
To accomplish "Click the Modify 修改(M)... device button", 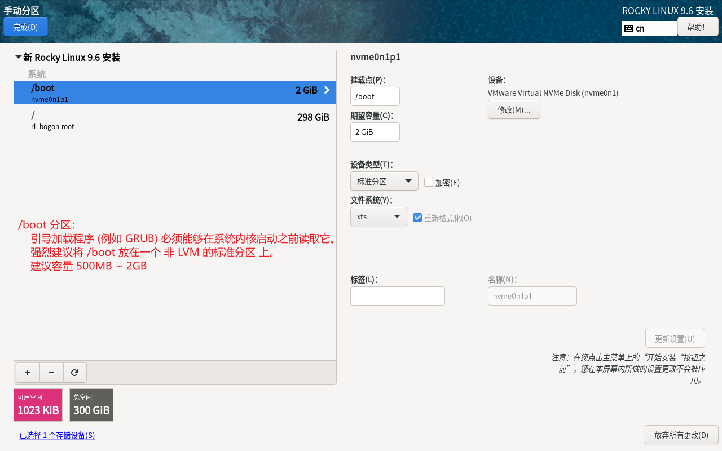I will click(514, 110).
